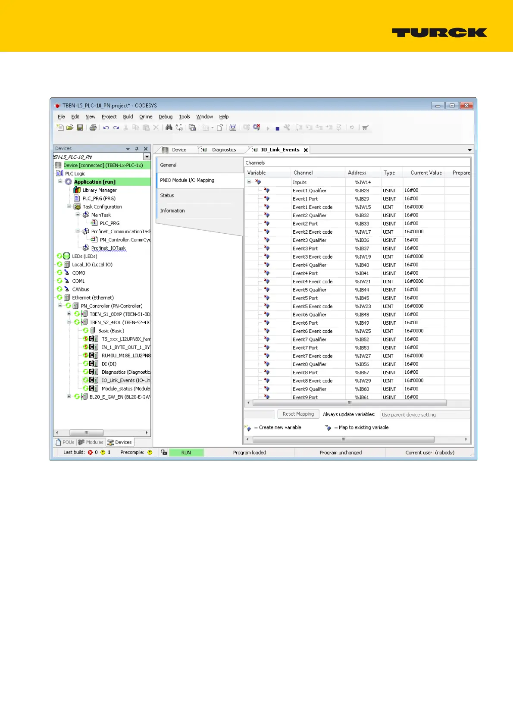Click the Application gear icon in tree

pyautogui.click(x=69, y=182)
